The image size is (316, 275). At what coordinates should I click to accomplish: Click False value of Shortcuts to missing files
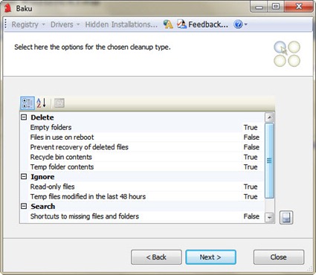(x=251, y=216)
